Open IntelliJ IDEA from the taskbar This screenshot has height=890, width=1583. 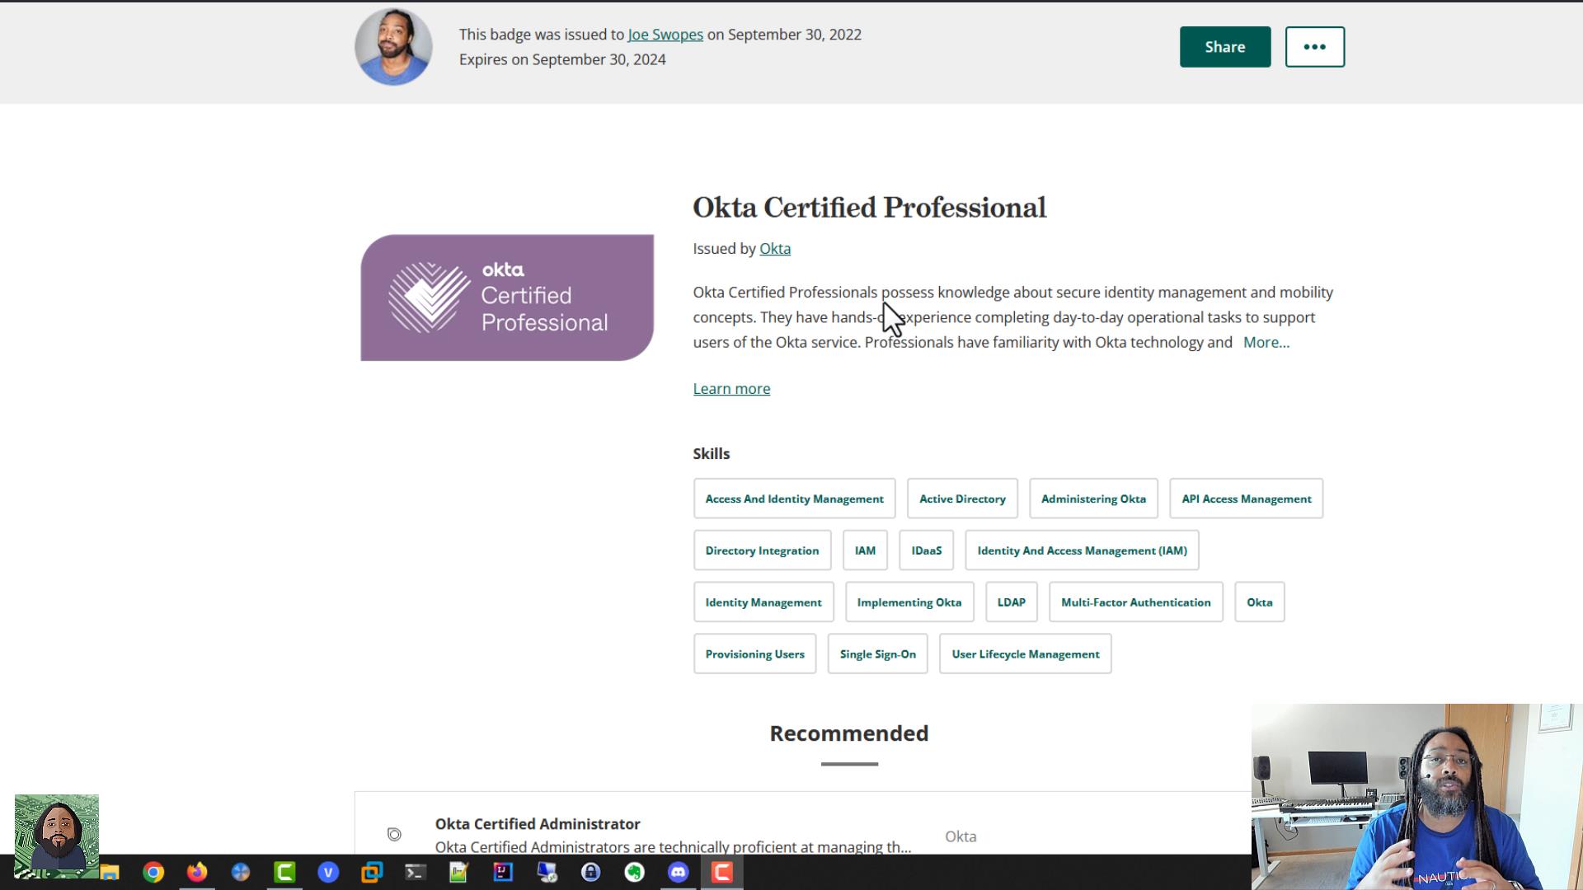click(x=503, y=872)
